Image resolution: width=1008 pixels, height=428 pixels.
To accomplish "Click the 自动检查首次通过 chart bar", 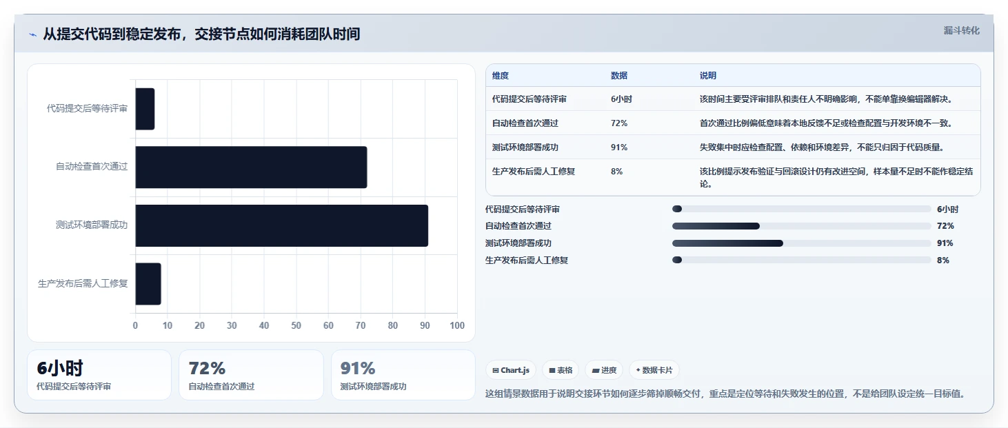I will pyautogui.click(x=251, y=167).
